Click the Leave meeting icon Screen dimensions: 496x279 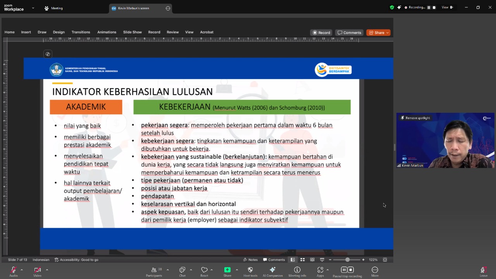[x=483, y=270]
